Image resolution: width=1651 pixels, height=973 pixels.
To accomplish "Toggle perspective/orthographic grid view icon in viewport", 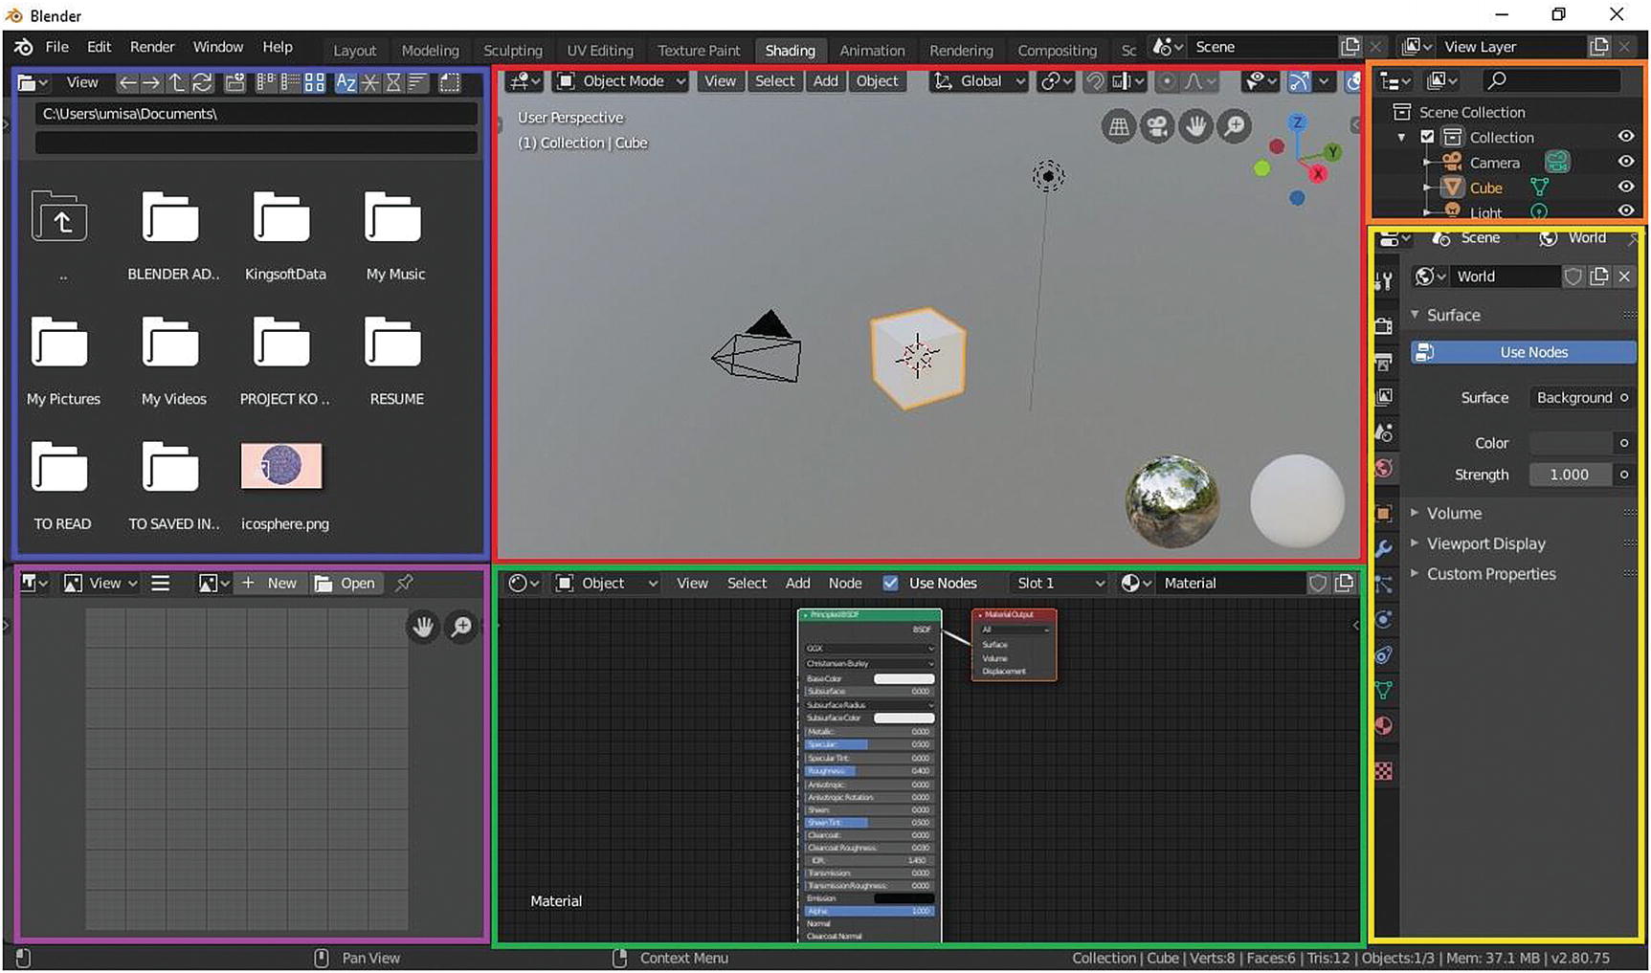I will click(1118, 126).
